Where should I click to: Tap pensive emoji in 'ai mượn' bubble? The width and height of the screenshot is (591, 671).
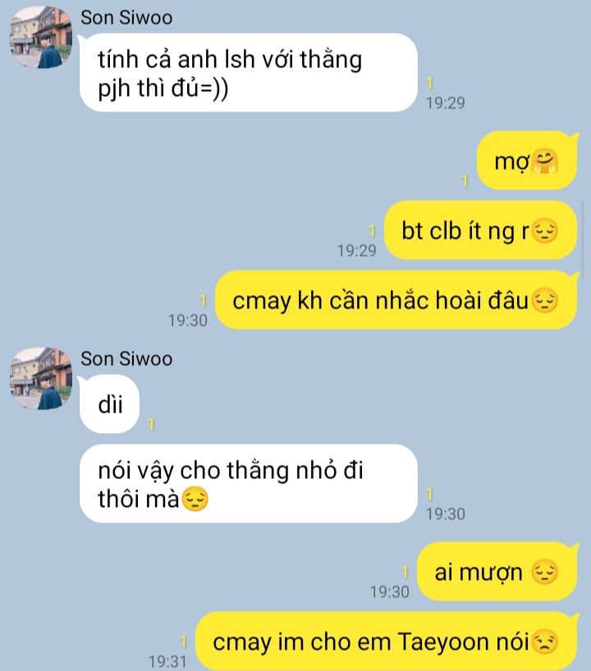[545, 572]
